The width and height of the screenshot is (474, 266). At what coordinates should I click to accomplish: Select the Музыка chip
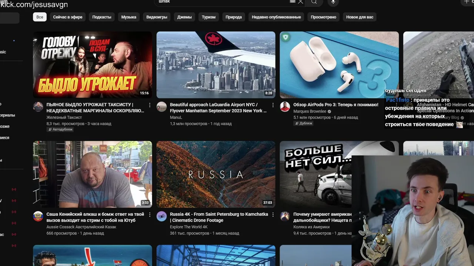point(129,17)
